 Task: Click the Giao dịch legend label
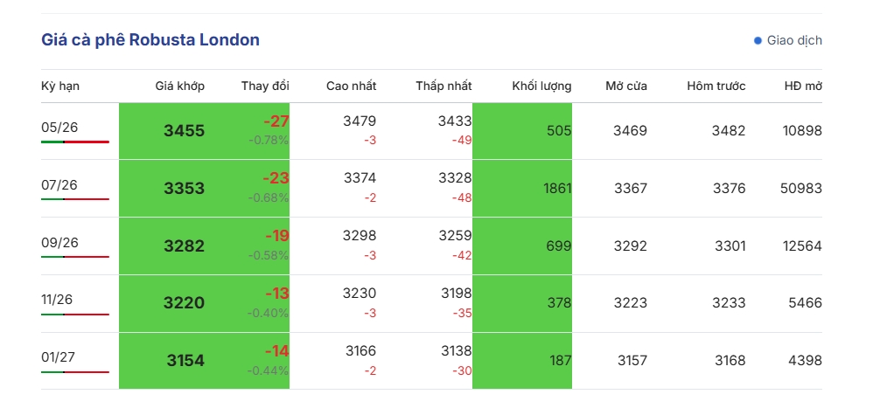(794, 40)
